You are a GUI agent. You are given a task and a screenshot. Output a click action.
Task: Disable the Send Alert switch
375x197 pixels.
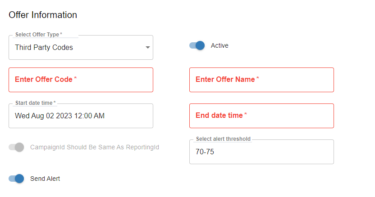(x=16, y=179)
